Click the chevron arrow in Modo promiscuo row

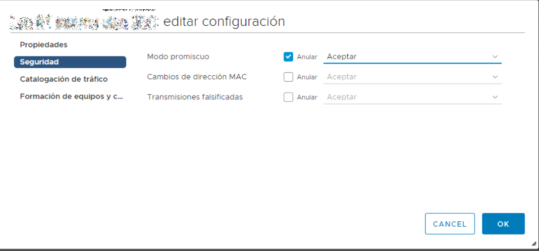[495, 56]
